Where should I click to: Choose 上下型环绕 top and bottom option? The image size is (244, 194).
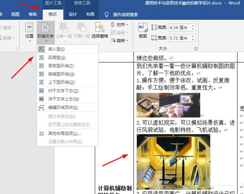68,82
